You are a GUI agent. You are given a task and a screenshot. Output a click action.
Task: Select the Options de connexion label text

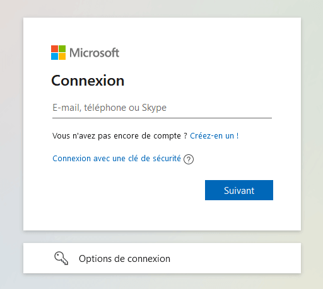[x=124, y=259]
